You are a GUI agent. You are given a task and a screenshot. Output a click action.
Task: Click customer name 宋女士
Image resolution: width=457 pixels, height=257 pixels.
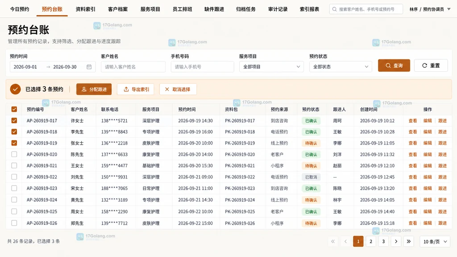coord(77,188)
